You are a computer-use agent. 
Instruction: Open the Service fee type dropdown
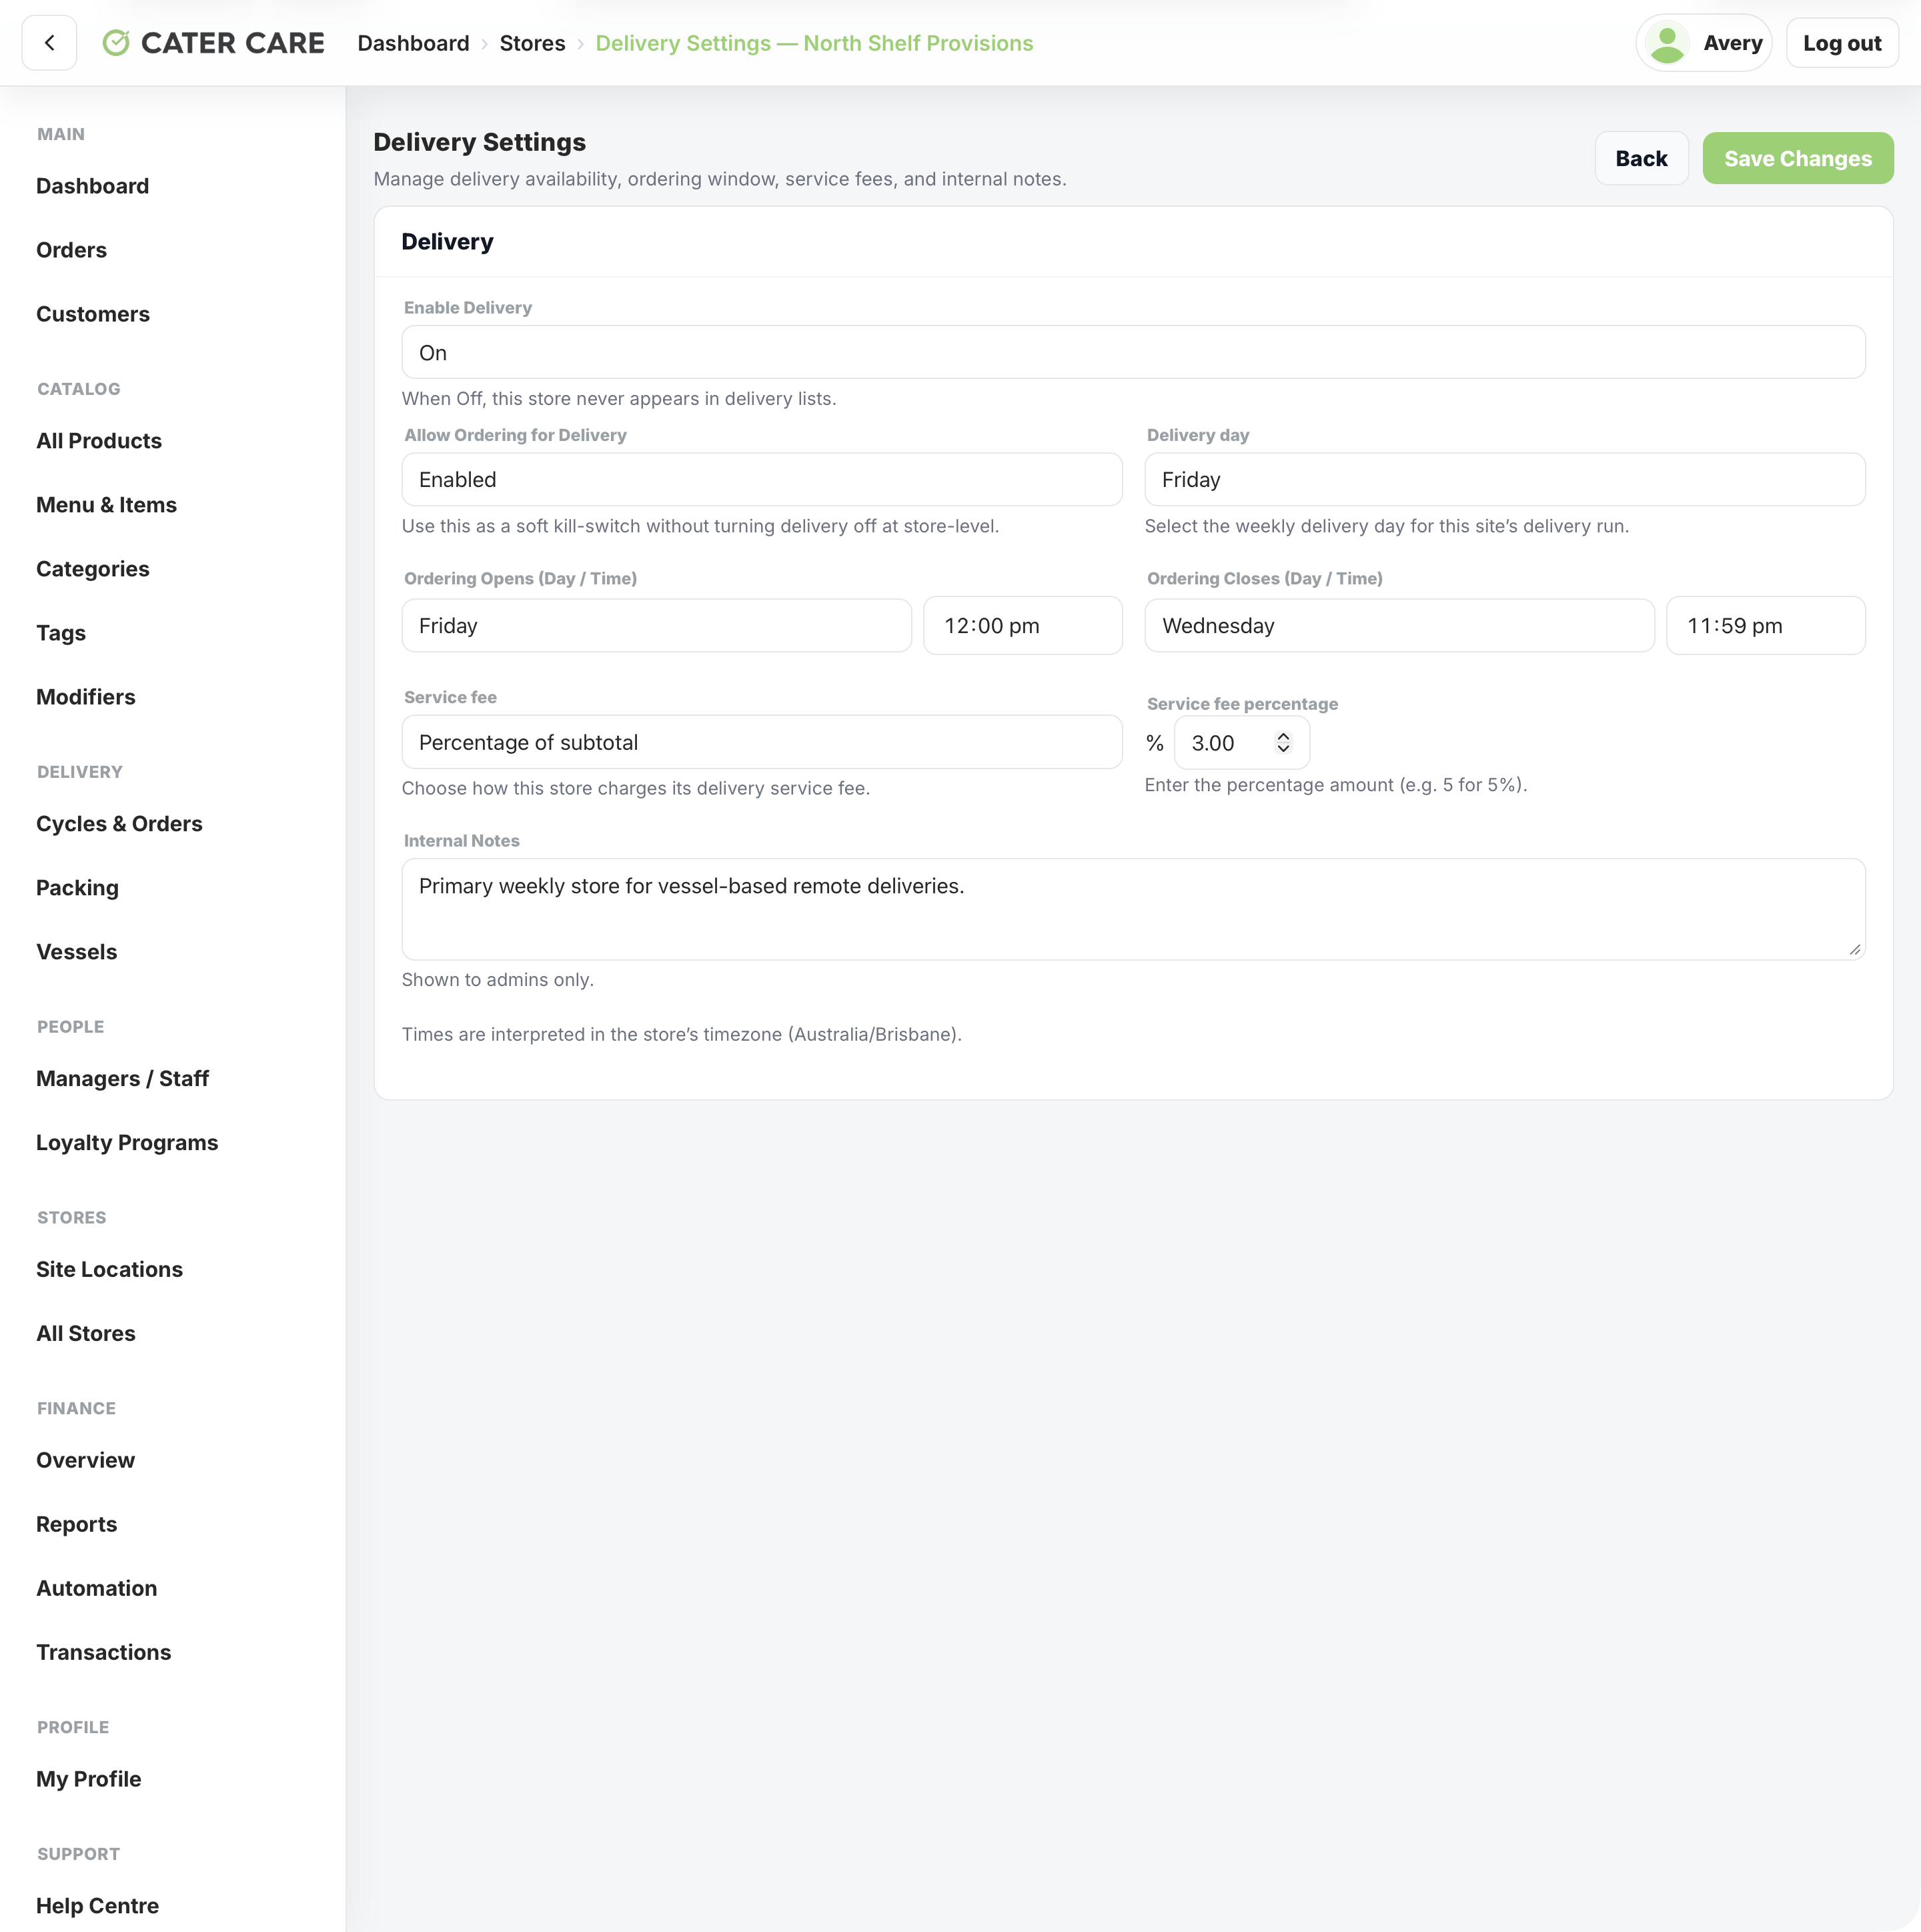coord(762,742)
